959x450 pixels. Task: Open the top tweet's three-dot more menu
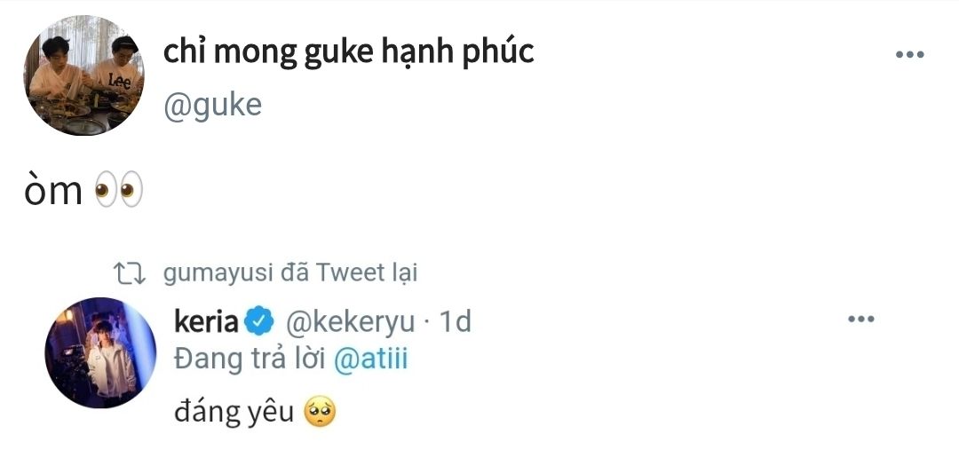pos(909,55)
